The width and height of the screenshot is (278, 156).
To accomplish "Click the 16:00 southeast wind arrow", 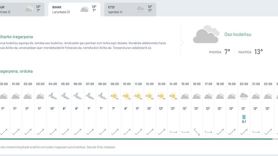I will (x=197, y=132).
